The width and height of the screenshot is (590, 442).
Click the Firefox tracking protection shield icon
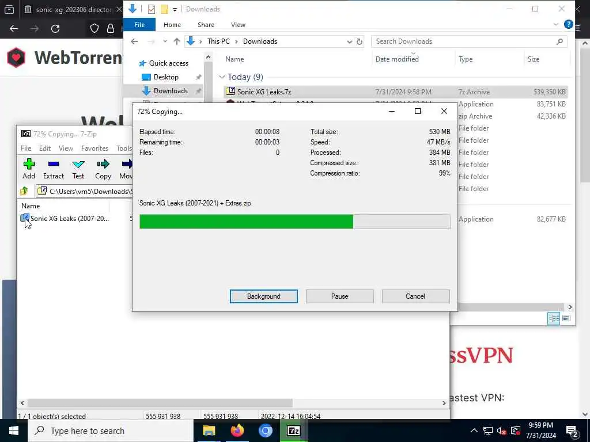94,29
